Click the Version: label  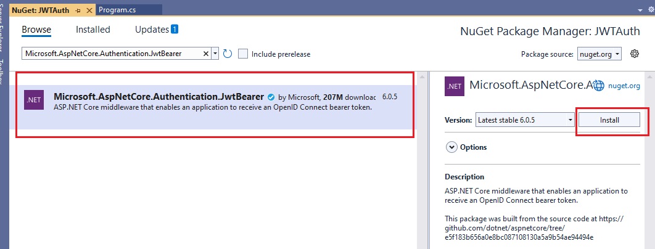[x=458, y=120]
